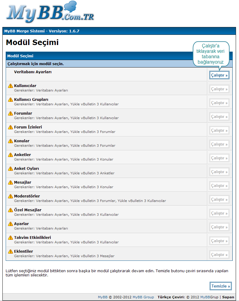Click Çalıştır for Moderatörler module

click(219, 200)
